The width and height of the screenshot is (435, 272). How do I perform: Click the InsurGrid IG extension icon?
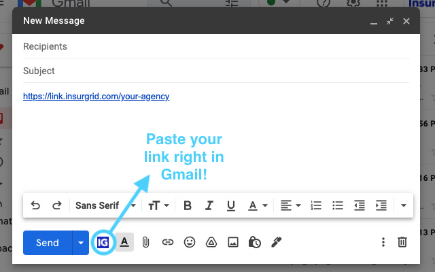click(103, 243)
